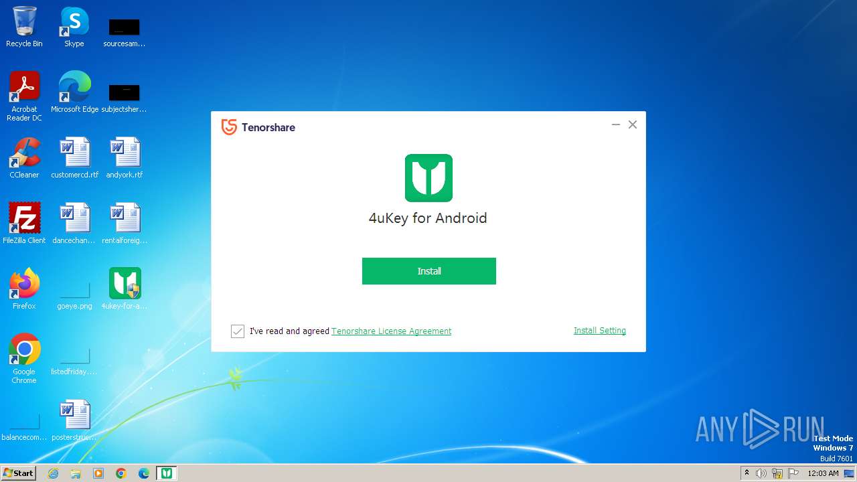This screenshot has width=857, height=482.
Task: Open the Tenorshare License Agreement link
Action: point(391,331)
